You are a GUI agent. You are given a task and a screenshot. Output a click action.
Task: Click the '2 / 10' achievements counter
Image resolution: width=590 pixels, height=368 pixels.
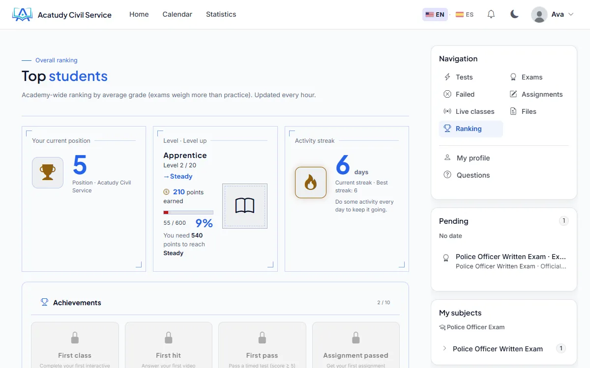coord(383,302)
